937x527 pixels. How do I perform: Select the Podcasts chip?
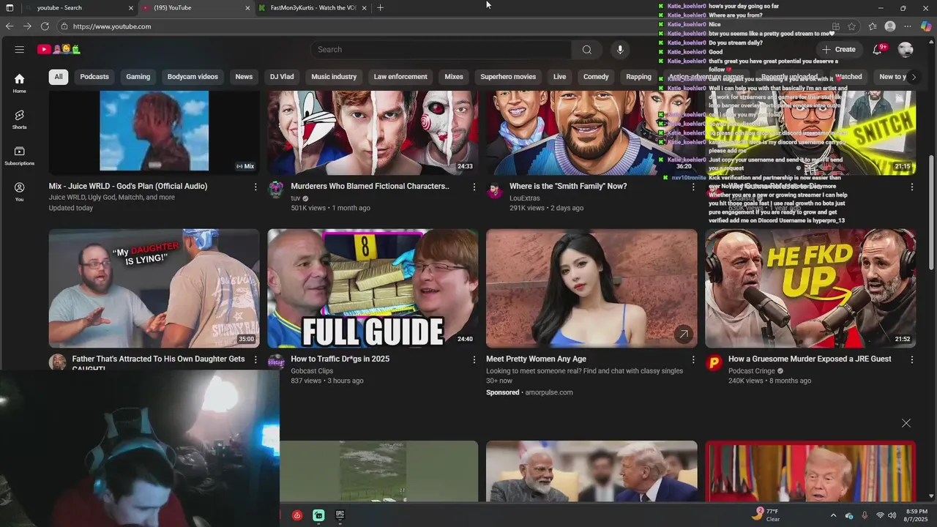pos(94,77)
